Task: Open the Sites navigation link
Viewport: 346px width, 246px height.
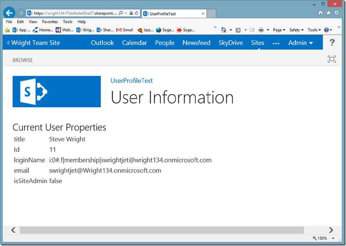Action: (258, 43)
